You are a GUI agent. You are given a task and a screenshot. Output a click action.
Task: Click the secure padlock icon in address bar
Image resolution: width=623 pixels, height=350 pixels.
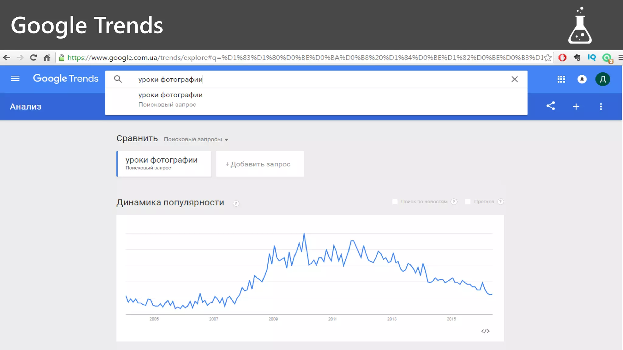[x=61, y=57]
